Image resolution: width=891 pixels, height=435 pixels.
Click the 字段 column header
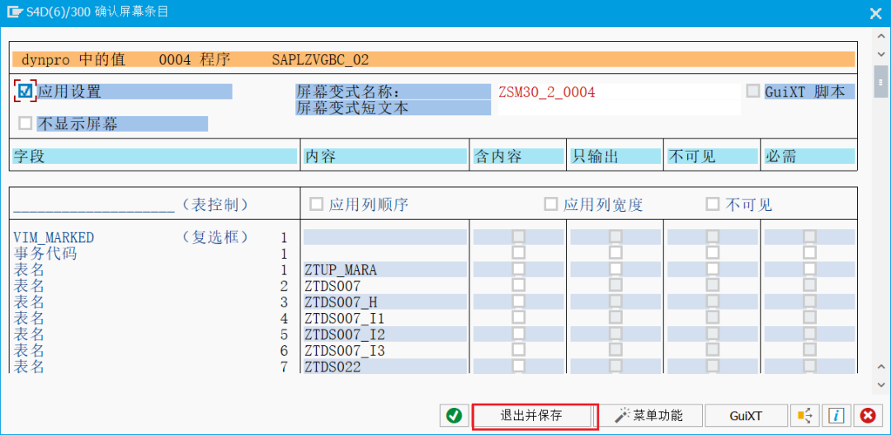154,157
